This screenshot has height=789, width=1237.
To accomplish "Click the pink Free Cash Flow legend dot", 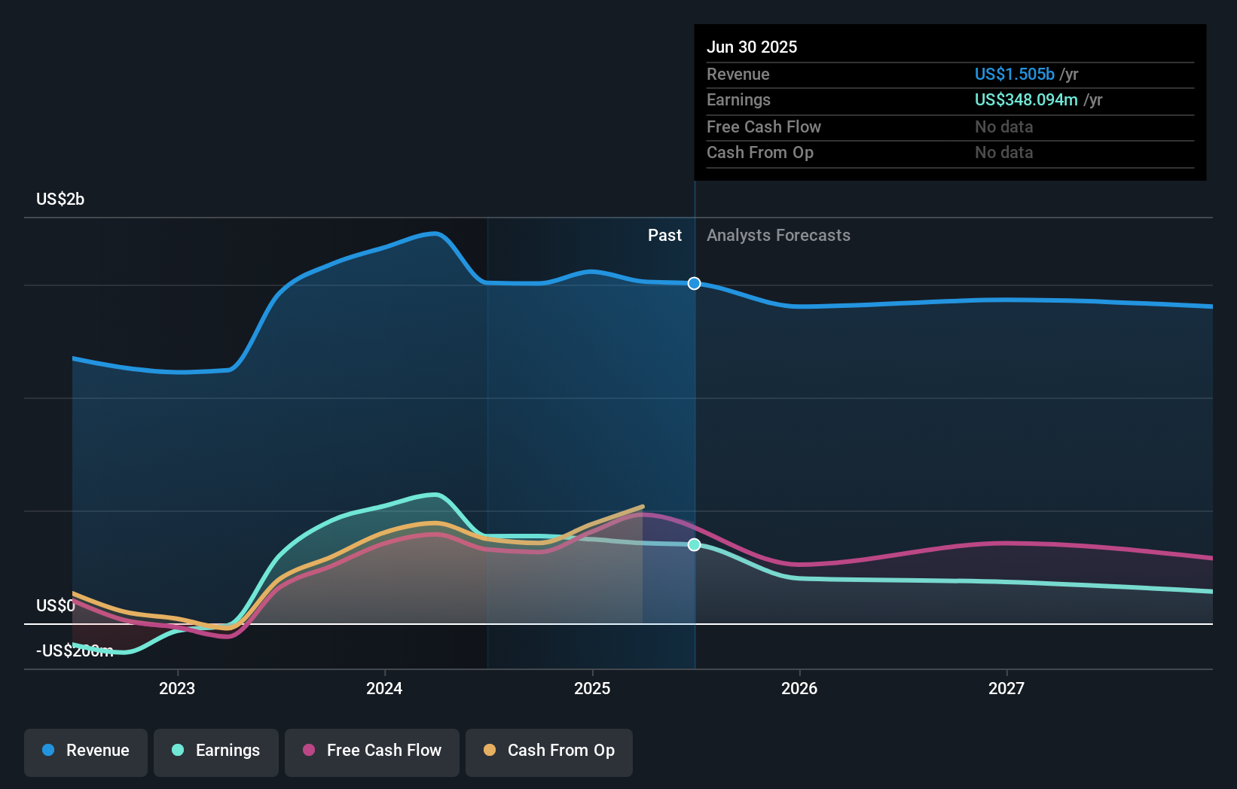I will pos(309,750).
